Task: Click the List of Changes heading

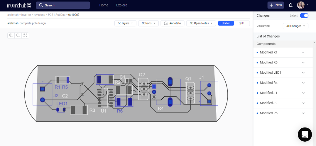Action: click(x=268, y=36)
